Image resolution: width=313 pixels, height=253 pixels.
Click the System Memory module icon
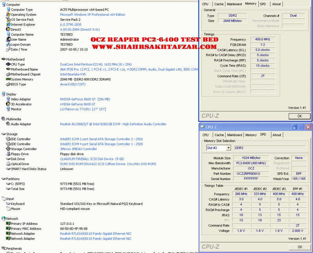point(8,79)
